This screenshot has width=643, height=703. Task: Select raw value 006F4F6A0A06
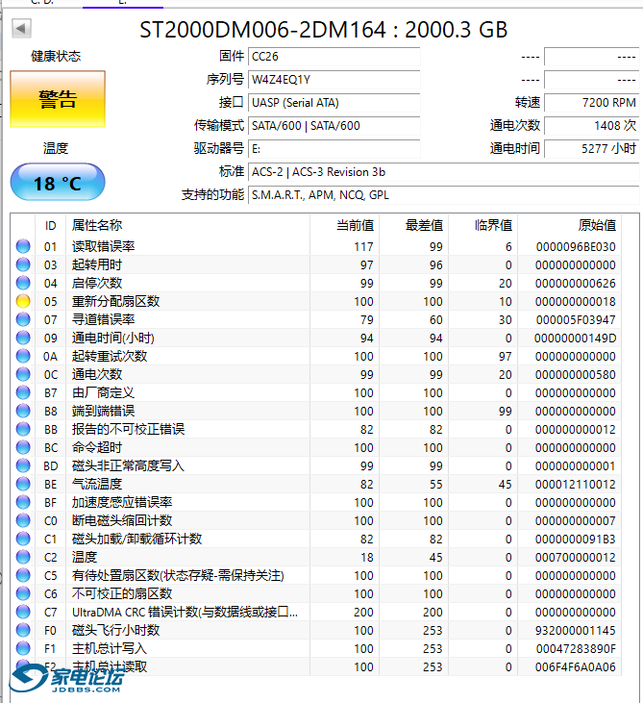576,667
